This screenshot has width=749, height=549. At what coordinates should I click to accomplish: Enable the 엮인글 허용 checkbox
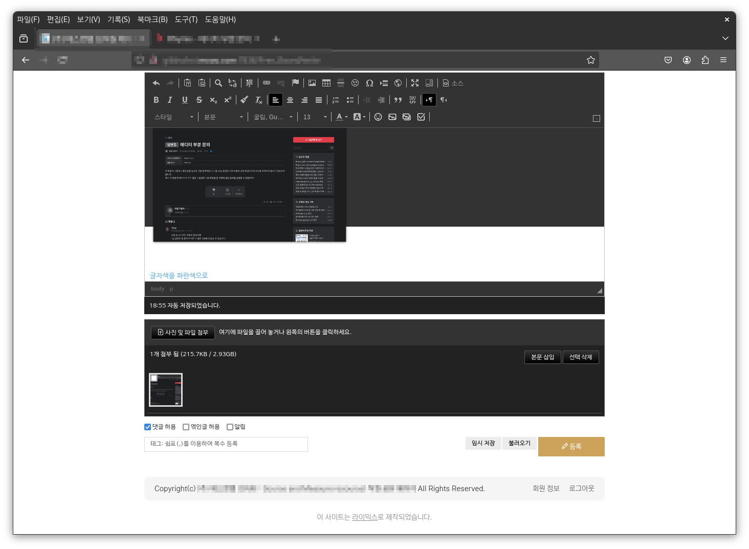186,427
